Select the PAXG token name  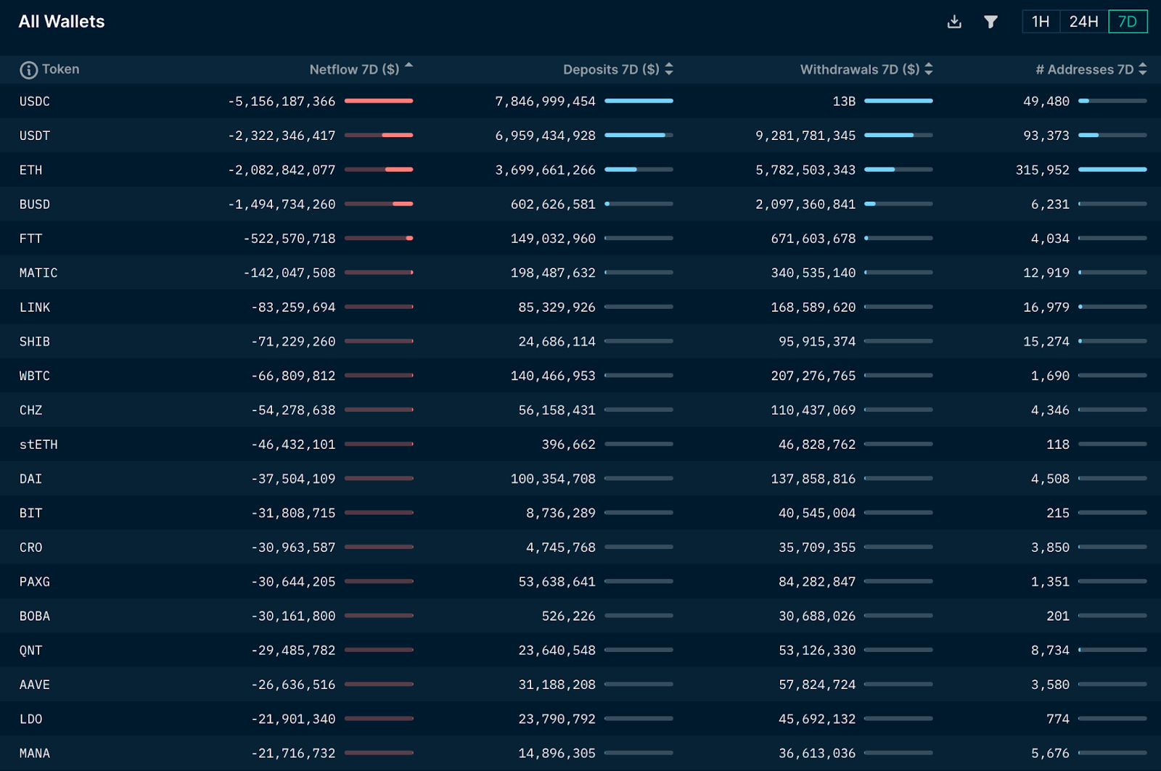[35, 582]
